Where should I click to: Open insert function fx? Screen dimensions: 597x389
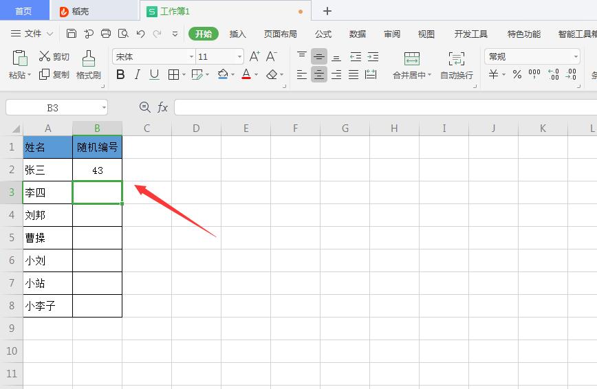(x=162, y=107)
